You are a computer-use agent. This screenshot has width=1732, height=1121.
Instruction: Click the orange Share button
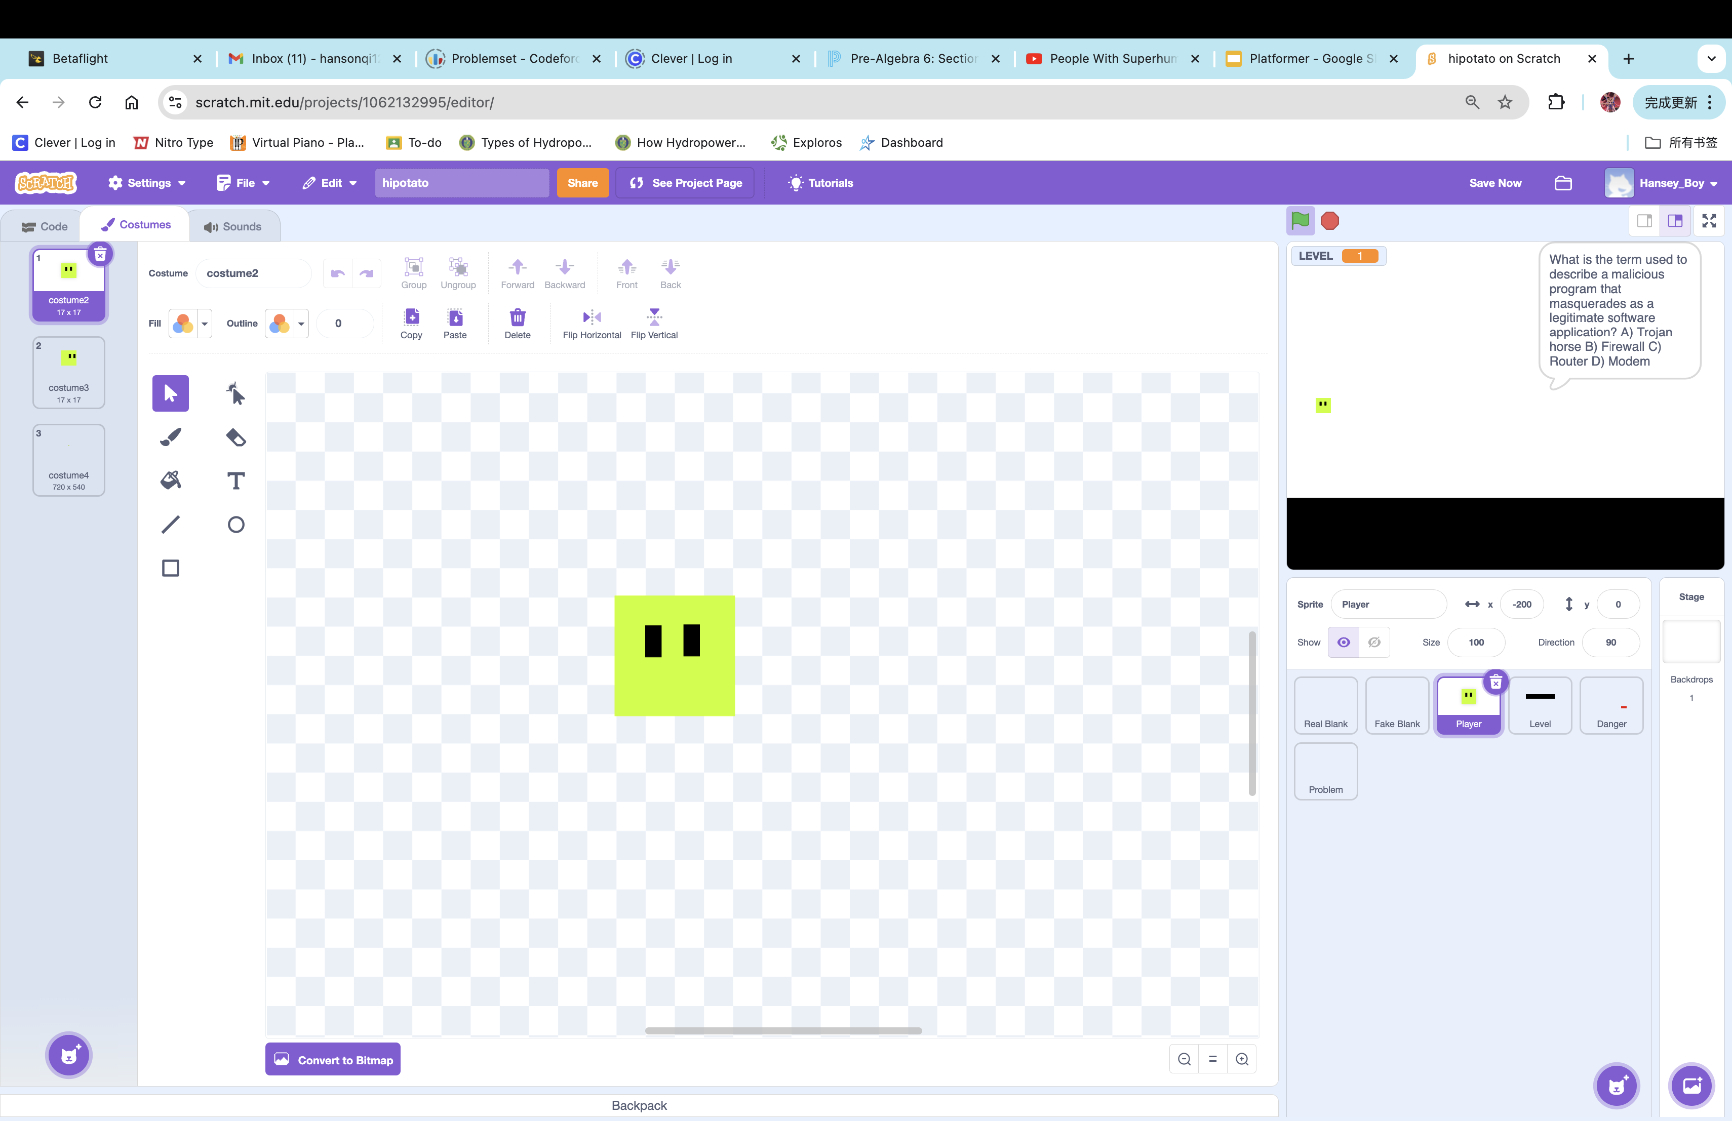click(582, 183)
